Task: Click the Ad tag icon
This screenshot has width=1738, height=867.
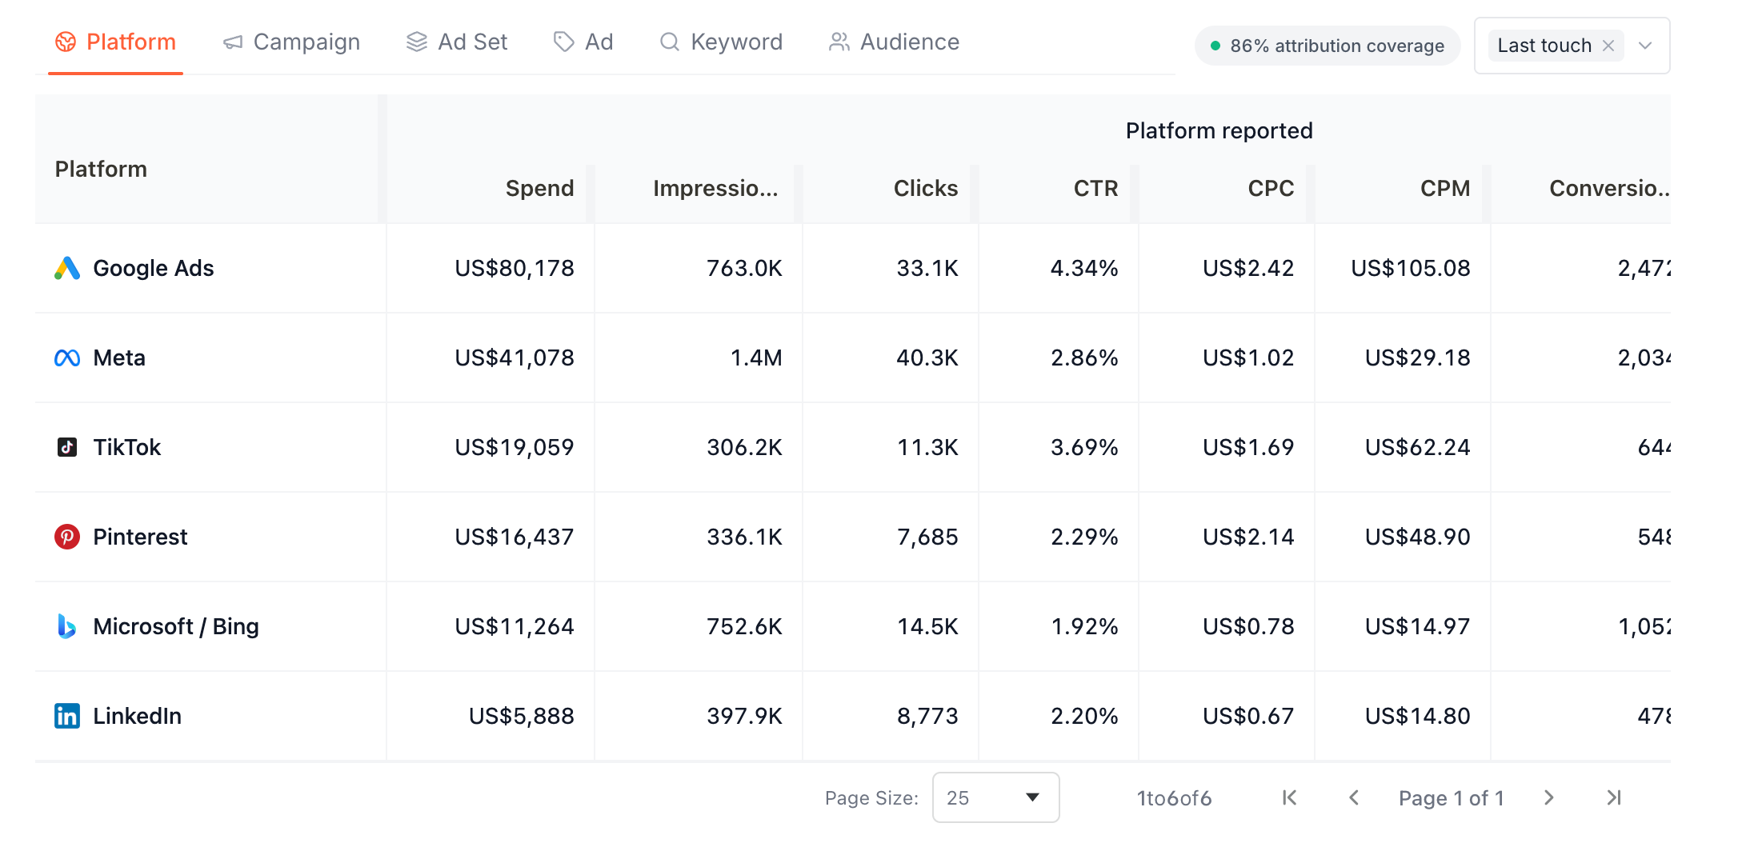Action: (x=564, y=42)
